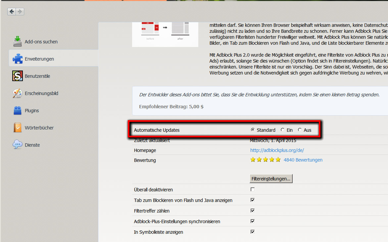The width and height of the screenshot is (388, 242).
Task: Toggle Tab zum Blockieren von Flash checkbox
Action: 253,200
